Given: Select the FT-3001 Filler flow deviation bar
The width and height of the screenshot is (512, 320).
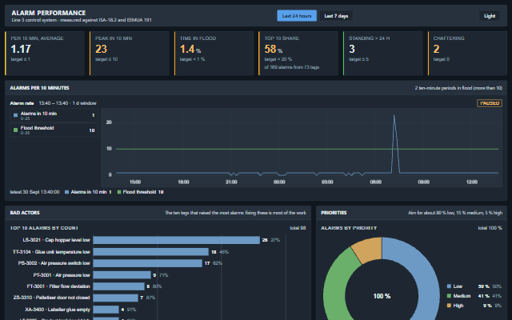Looking at the screenshot, I should tap(119, 286).
